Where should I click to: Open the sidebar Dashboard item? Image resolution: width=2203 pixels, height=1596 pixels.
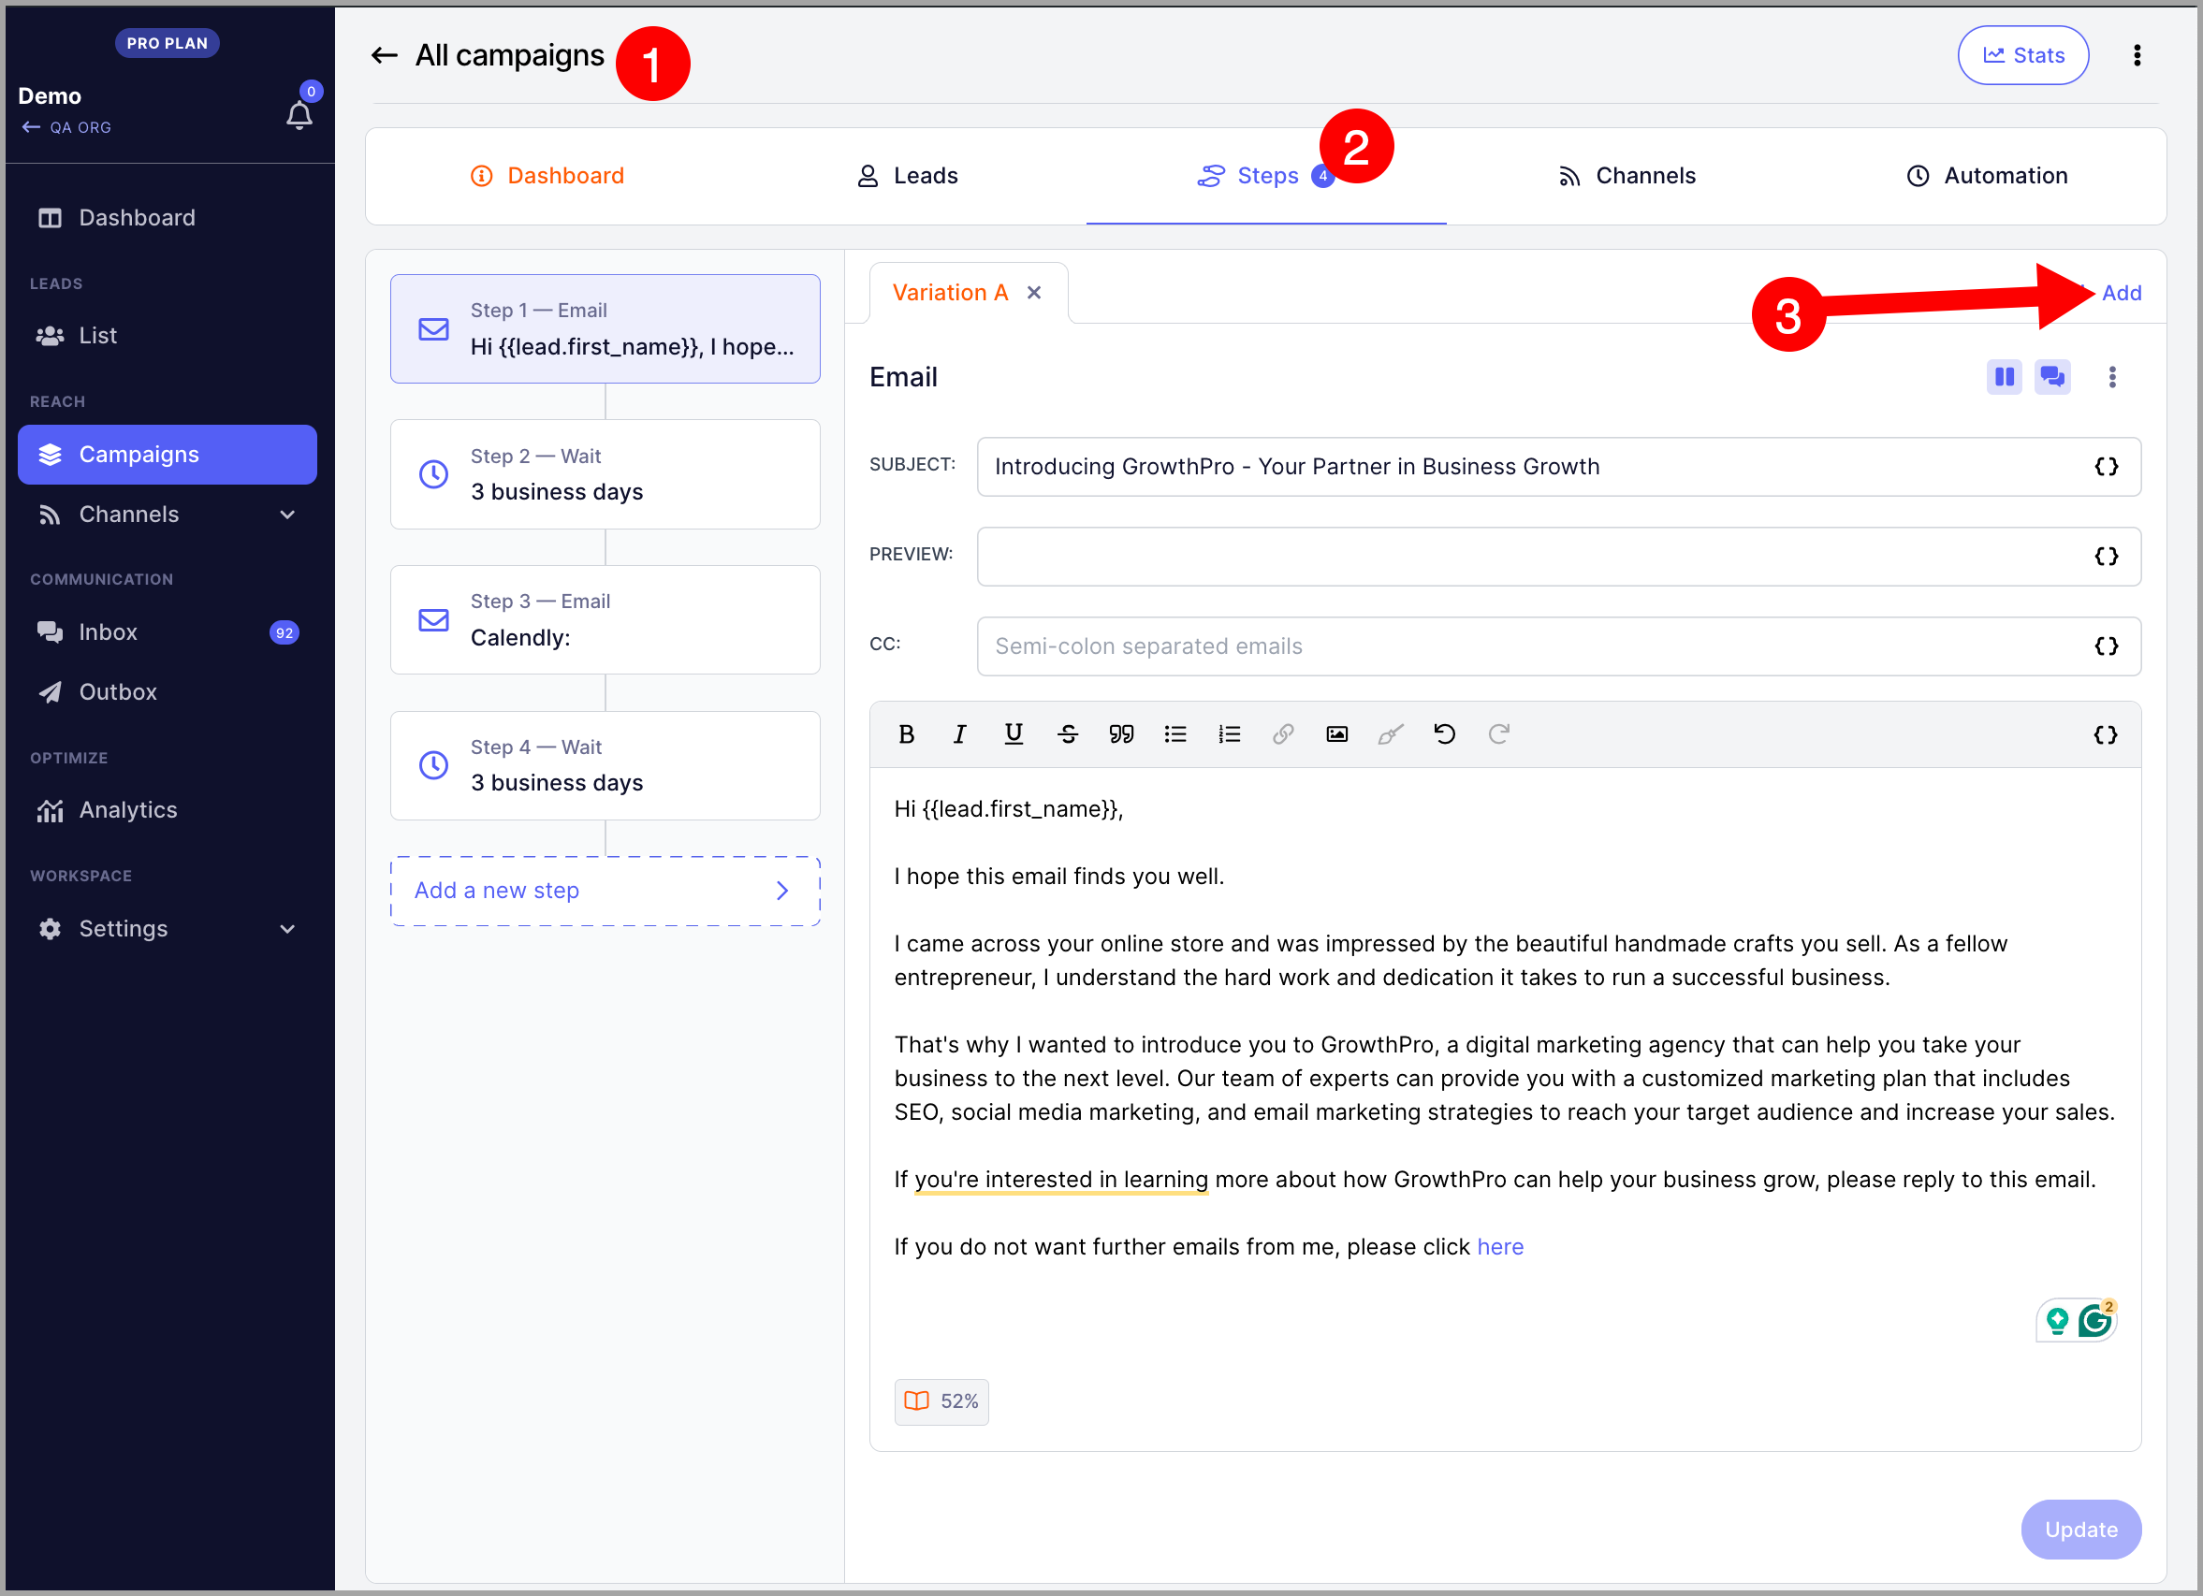pos(168,217)
